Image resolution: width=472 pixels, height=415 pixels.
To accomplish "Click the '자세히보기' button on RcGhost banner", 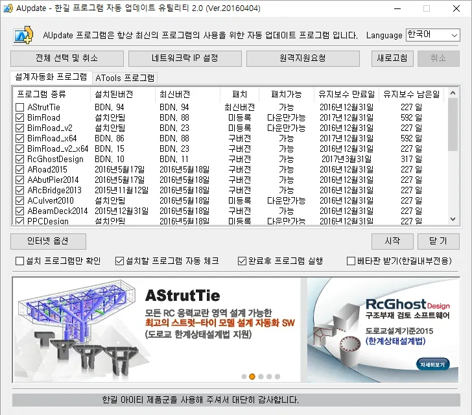I will coord(432,364).
